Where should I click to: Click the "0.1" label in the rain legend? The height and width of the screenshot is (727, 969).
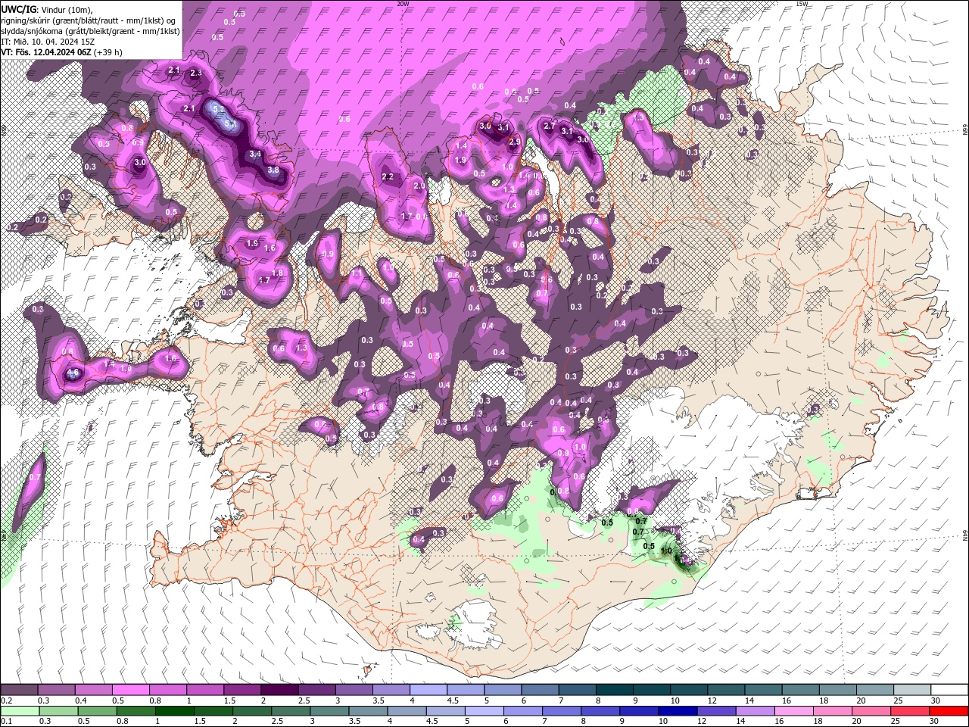coord(6,722)
